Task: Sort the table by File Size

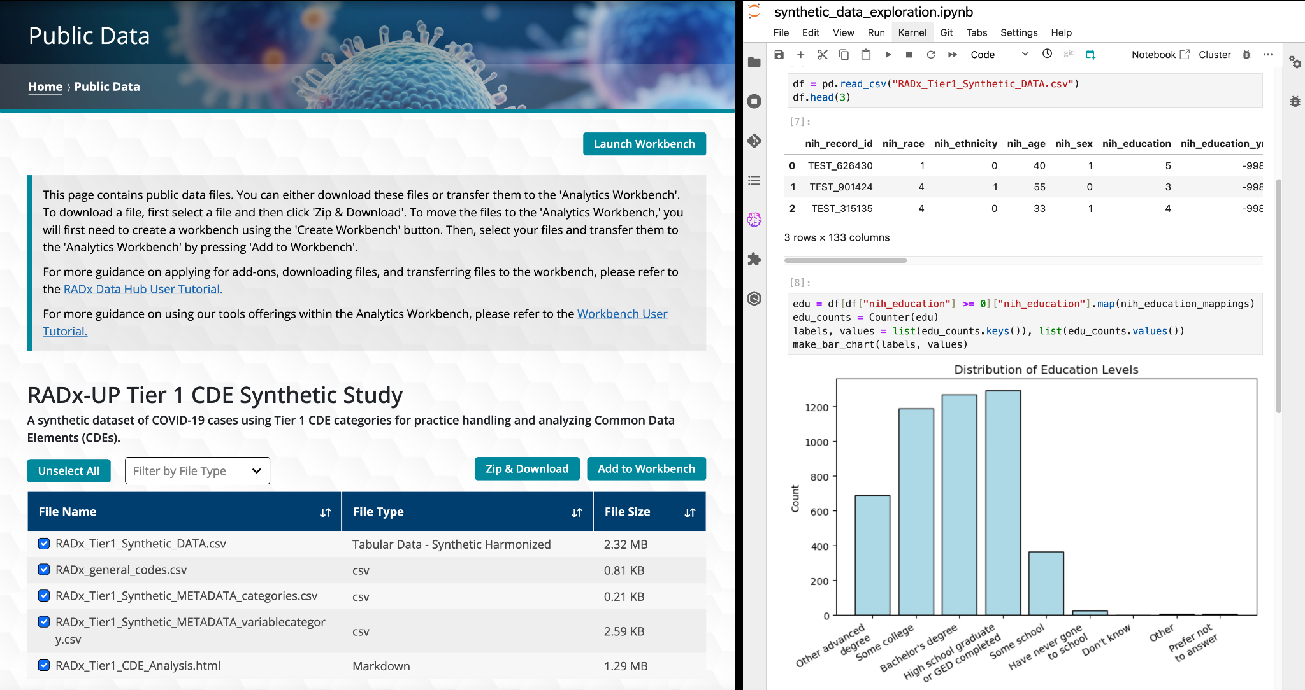Action: [689, 512]
